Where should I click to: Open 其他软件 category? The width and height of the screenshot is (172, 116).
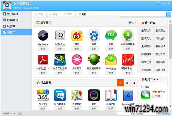160,70
